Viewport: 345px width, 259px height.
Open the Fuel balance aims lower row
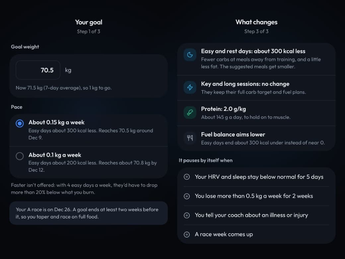pos(256,138)
